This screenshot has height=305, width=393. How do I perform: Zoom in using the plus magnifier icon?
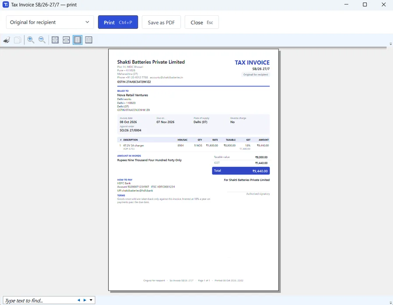coord(31,40)
